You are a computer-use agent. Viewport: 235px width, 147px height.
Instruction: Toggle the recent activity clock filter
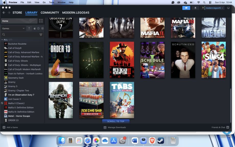pos(38,28)
